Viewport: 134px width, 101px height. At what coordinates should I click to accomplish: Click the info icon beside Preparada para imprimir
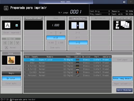(6, 8)
